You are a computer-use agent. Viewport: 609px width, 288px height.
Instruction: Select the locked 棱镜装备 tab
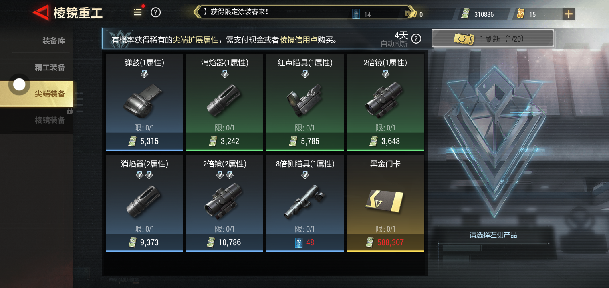pyautogui.click(x=50, y=120)
